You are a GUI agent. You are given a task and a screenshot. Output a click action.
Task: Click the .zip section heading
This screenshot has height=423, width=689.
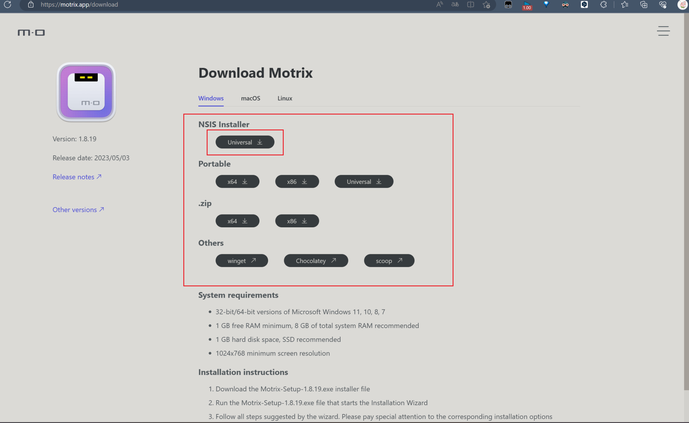[205, 203]
